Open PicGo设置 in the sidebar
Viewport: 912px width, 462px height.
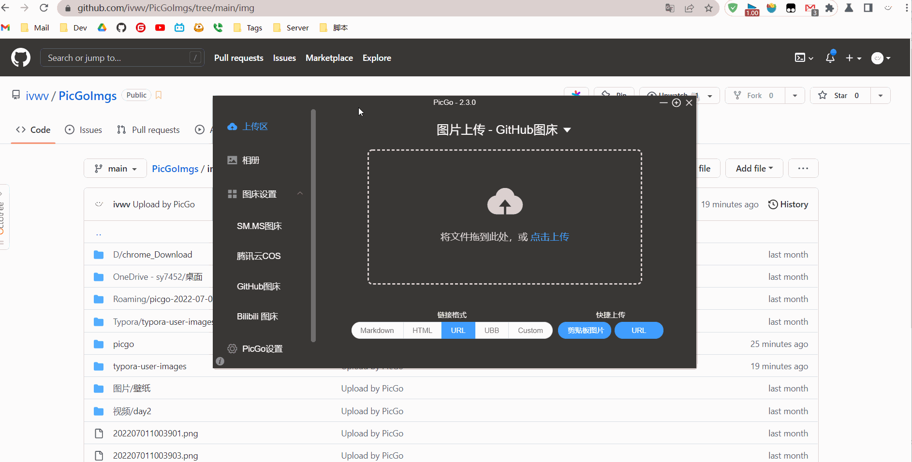(x=255, y=349)
